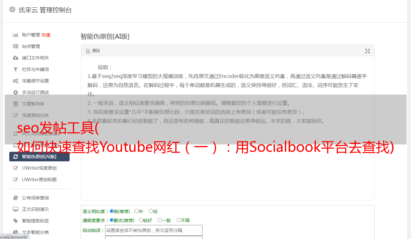
Task: Open 站点管理 menu item
Action: (31, 46)
